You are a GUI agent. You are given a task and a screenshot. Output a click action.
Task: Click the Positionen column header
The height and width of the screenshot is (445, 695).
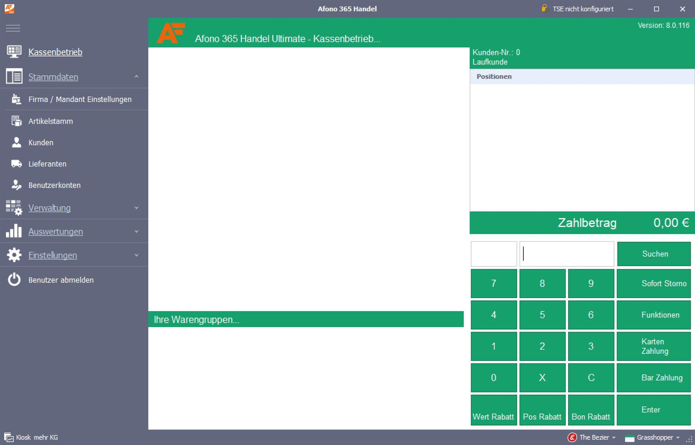click(x=582, y=76)
